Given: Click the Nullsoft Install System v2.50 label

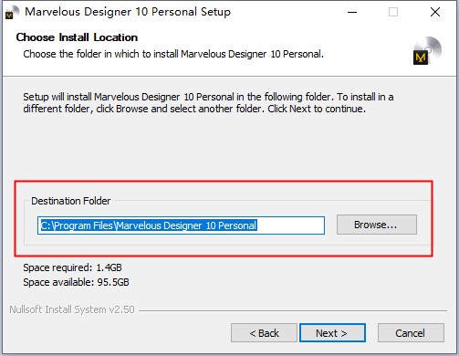Looking at the screenshot, I should point(72,309).
